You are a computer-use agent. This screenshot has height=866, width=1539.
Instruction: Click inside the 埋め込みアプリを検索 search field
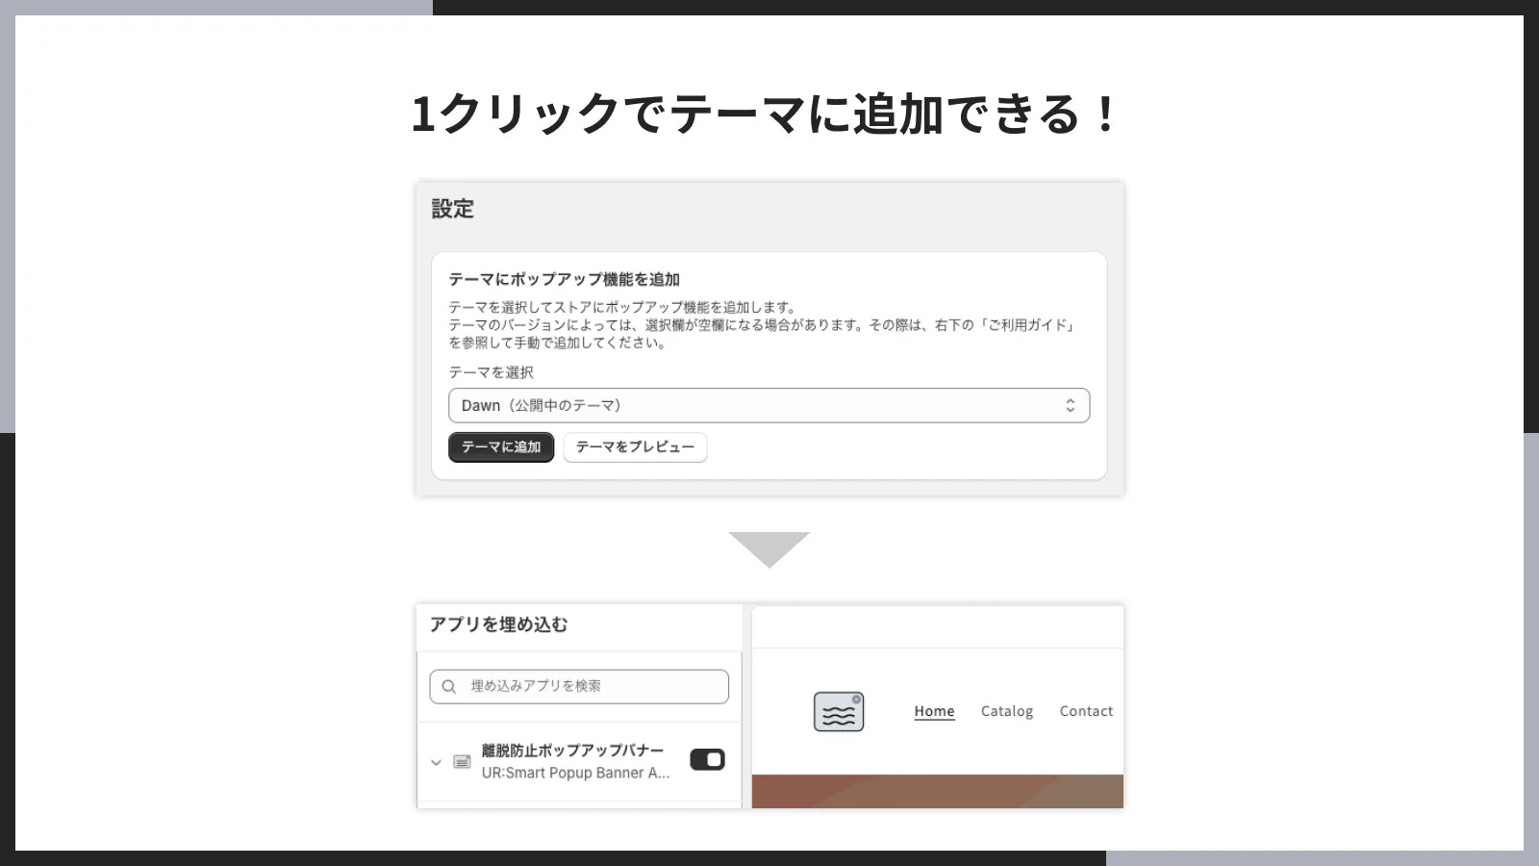577,686
